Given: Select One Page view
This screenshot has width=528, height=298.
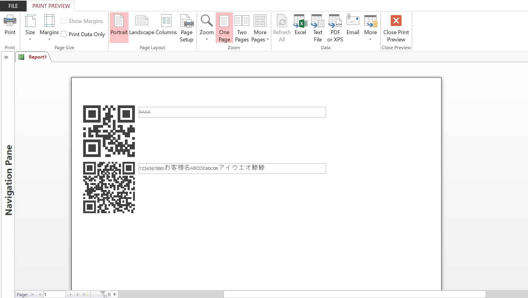Looking at the screenshot, I should (224, 27).
